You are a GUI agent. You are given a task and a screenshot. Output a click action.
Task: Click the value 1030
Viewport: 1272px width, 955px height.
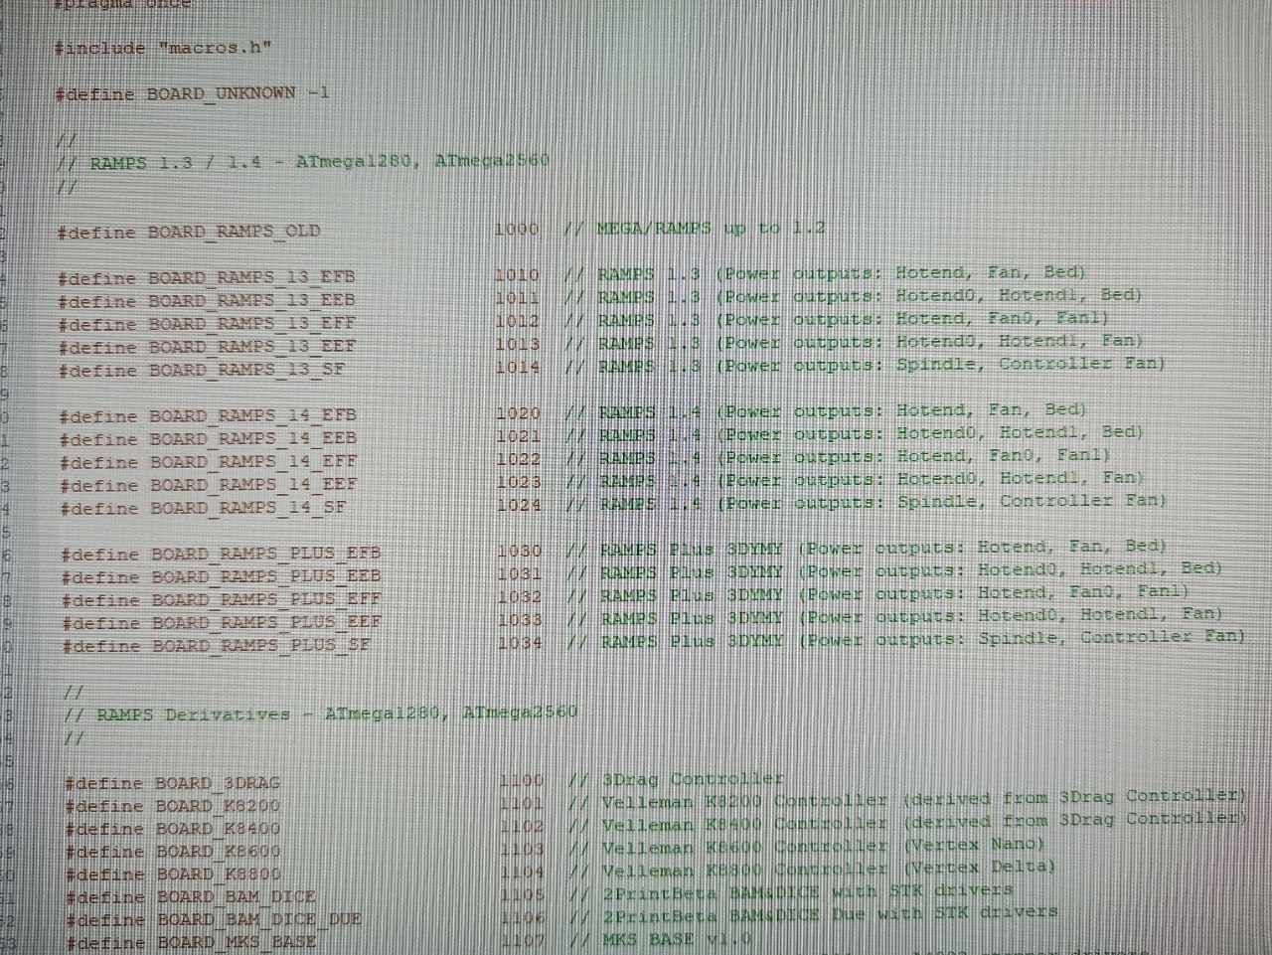pyautogui.click(x=520, y=551)
